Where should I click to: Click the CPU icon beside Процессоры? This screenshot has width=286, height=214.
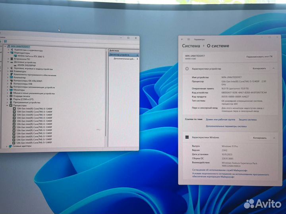click(11, 105)
